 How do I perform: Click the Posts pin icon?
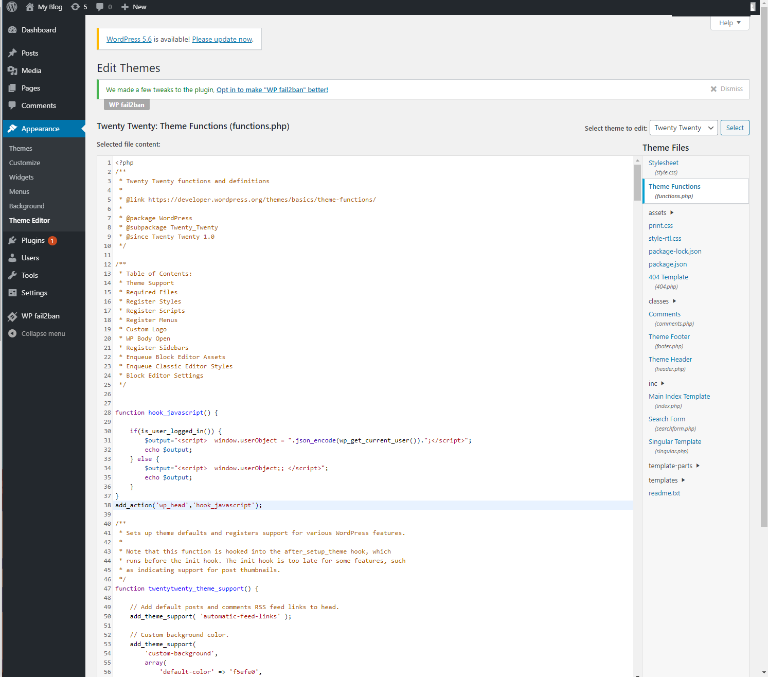(x=12, y=53)
